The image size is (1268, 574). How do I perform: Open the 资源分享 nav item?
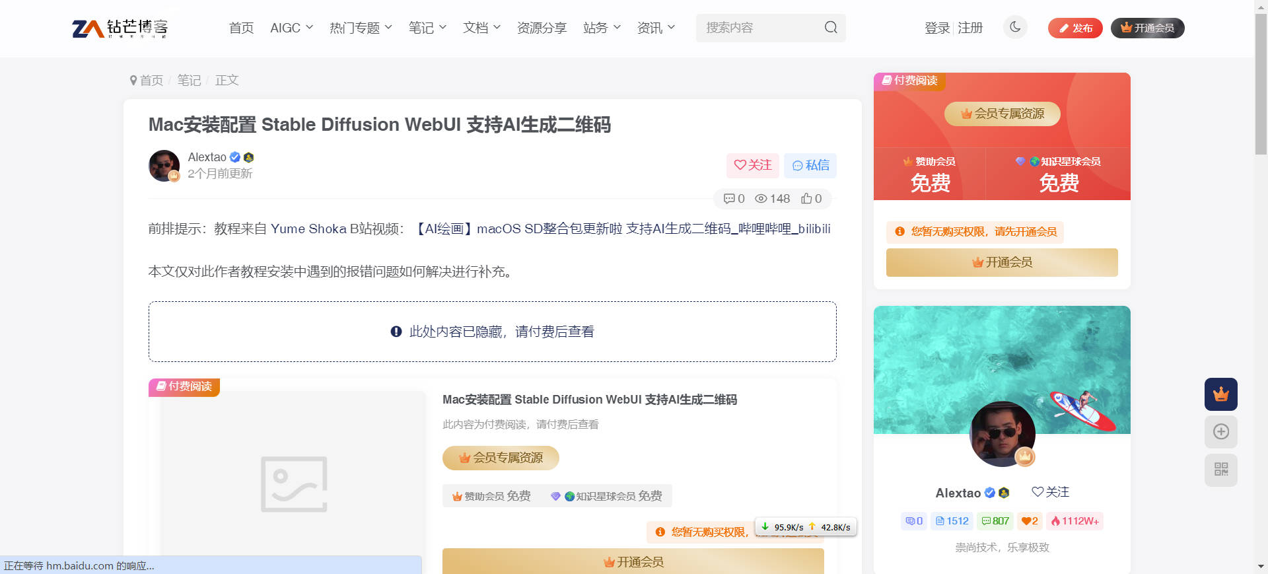point(542,28)
